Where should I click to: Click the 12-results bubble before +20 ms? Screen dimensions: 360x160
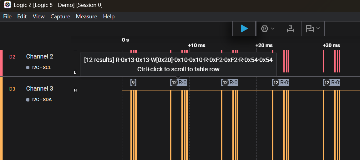pos(230,82)
